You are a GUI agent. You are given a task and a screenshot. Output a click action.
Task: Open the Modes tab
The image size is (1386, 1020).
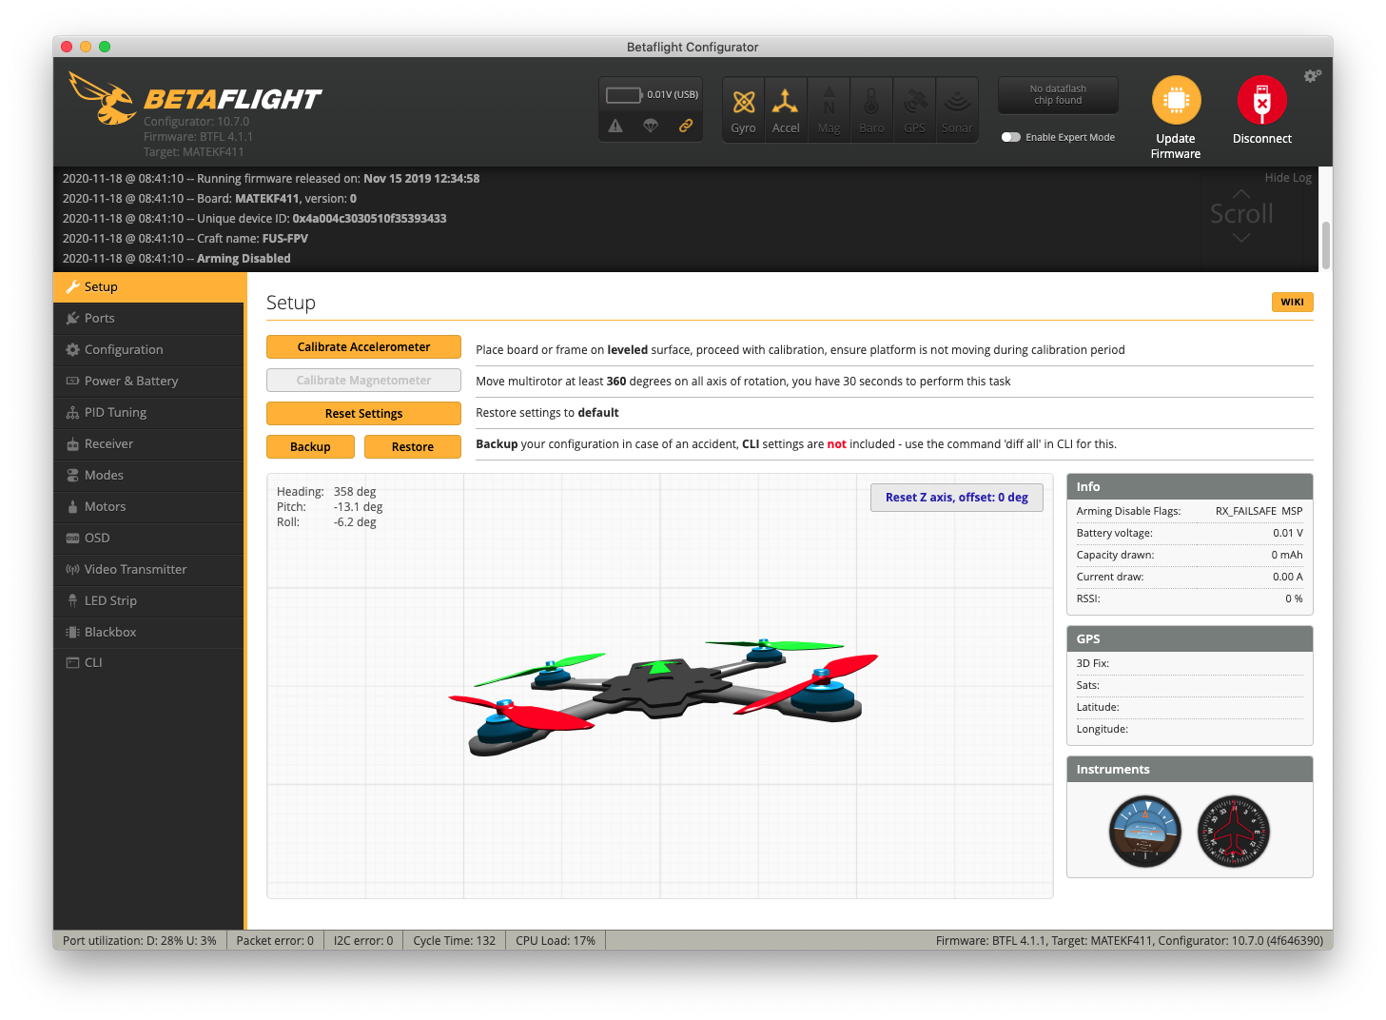point(148,475)
